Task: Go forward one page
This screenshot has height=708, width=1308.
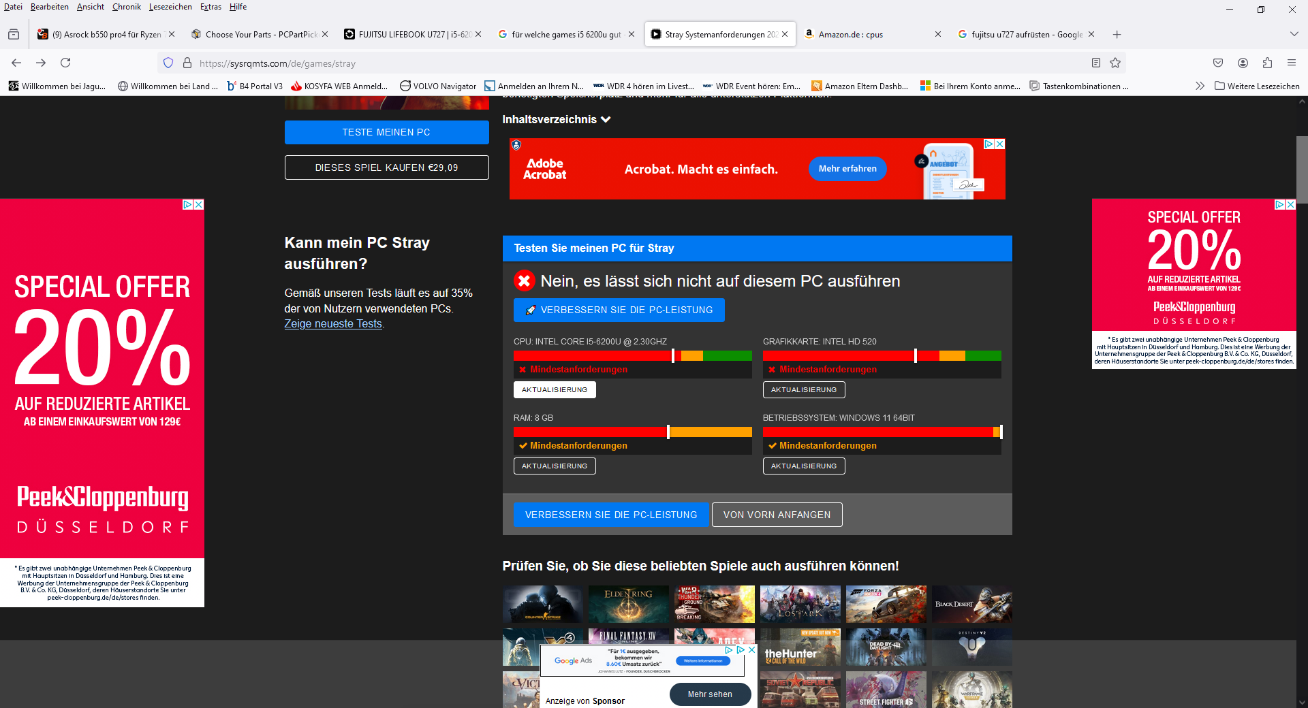Action: point(41,63)
